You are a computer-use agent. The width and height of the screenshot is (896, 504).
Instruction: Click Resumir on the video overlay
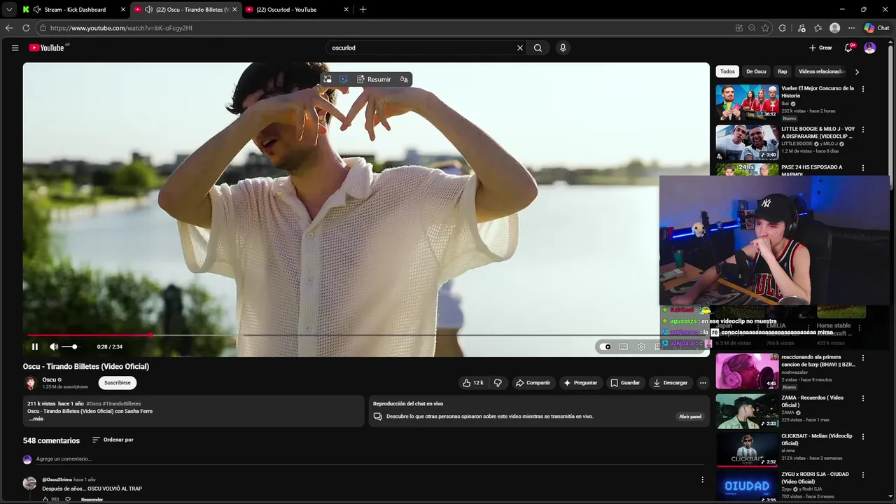[374, 79]
